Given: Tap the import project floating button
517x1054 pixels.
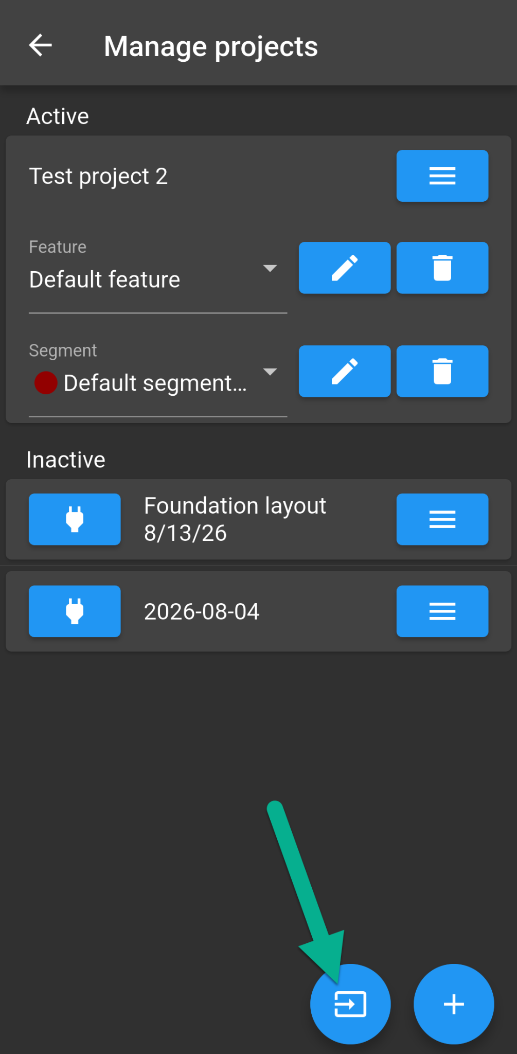Looking at the screenshot, I should pyautogui.click(x=350, y=1004).
